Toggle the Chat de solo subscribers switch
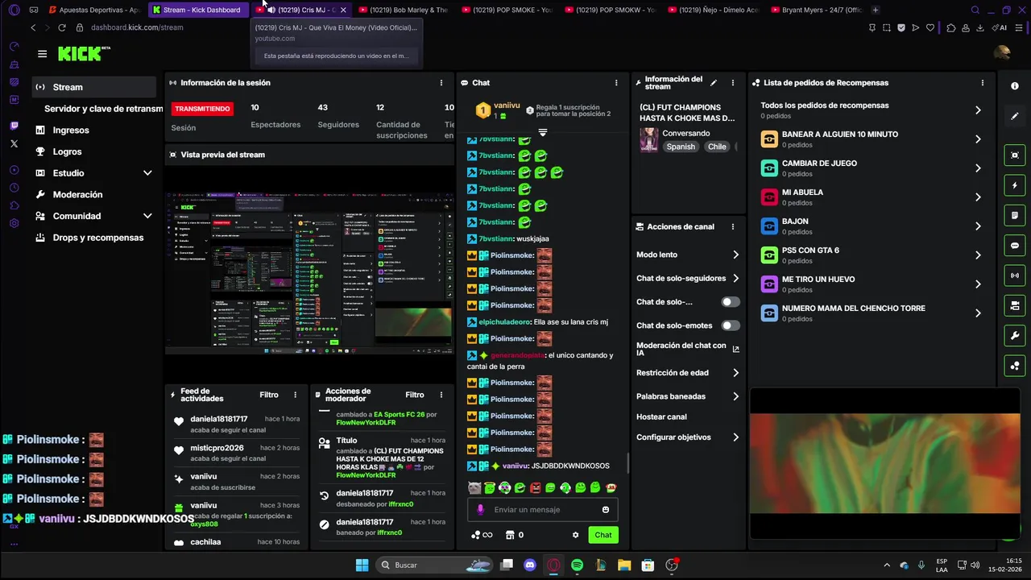The height and width of the screenshot is (580, 1031). 730,302
